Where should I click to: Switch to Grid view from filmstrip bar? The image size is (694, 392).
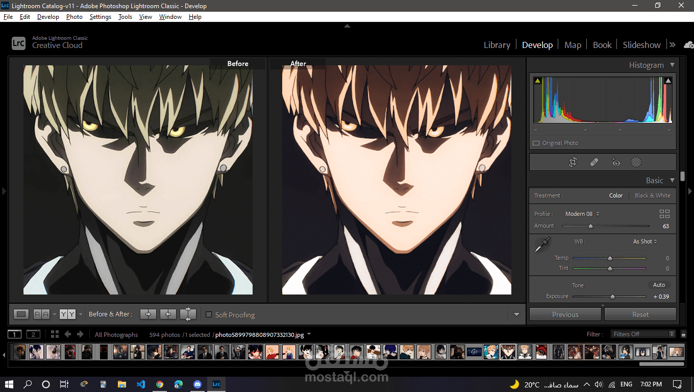pos(55,334)
